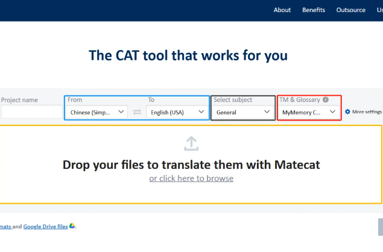Click the upload arrow icon
The image size is (383, 252).
tap(191, 143)
